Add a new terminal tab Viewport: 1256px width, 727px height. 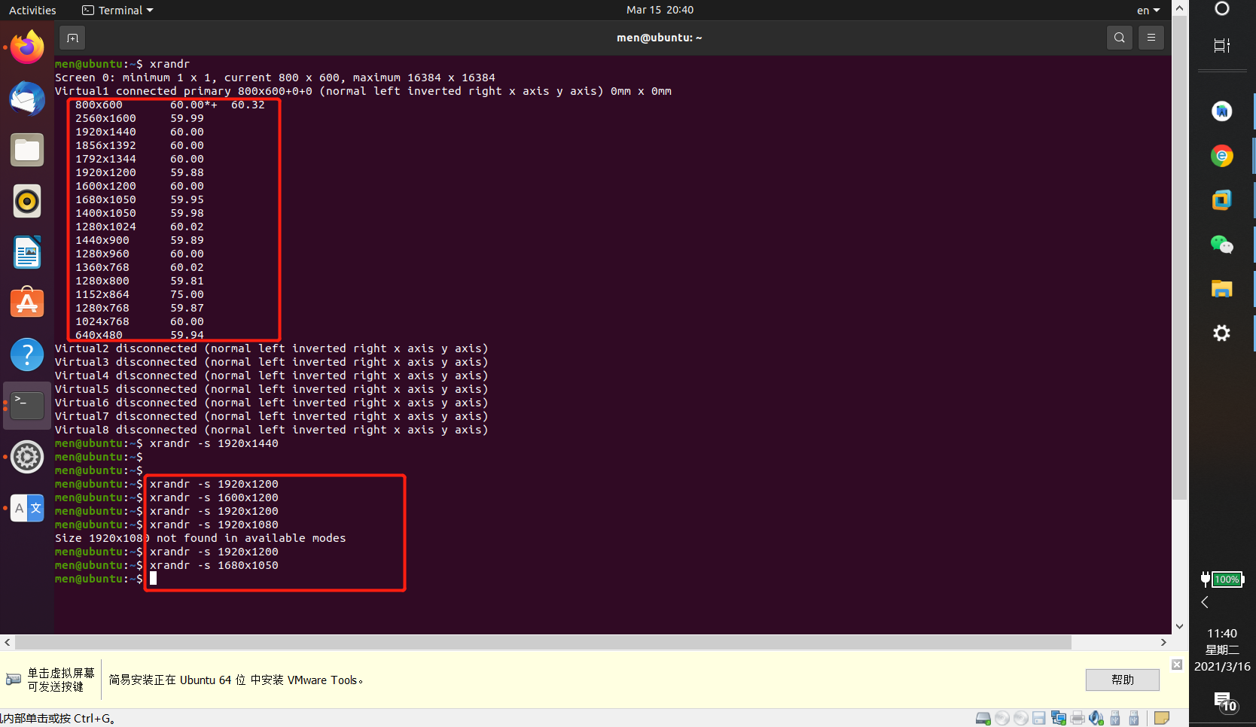[72, 38]
